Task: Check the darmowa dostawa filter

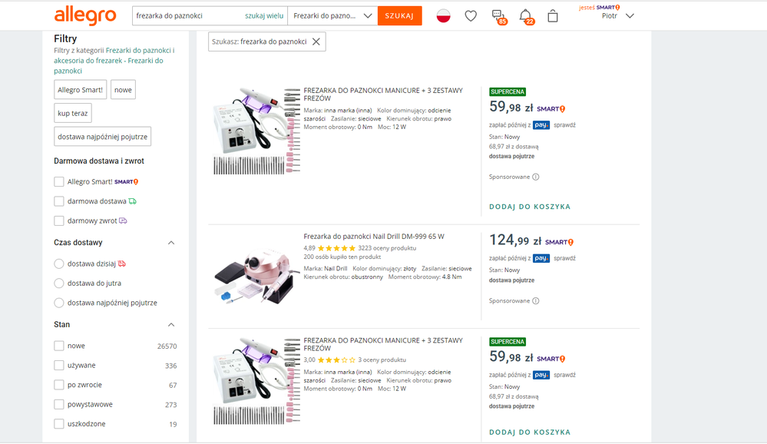Action: click(59, 201)
